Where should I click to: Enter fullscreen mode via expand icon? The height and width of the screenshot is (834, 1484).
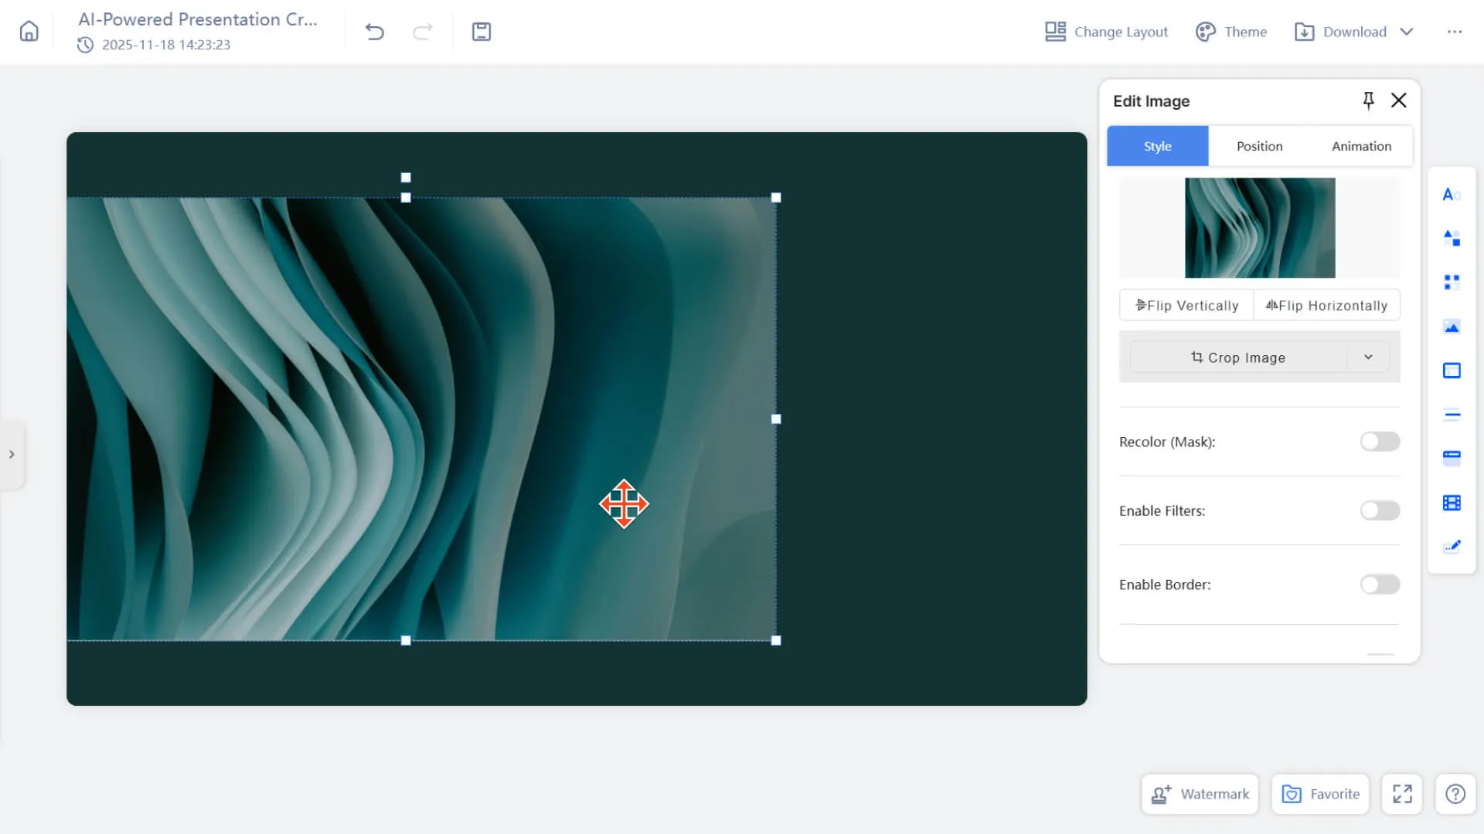click(x=1402, y=794)
